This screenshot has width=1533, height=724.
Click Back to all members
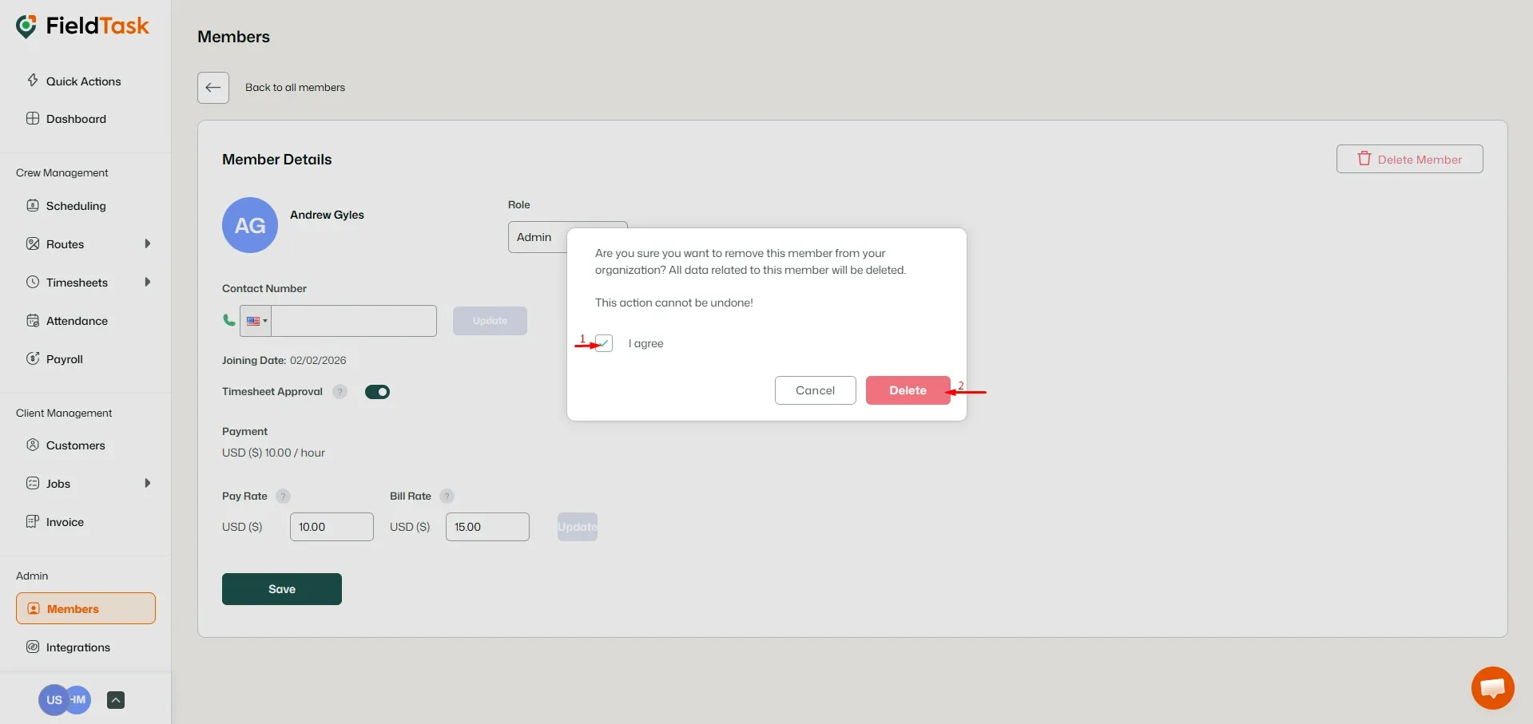click(x=294, y=87)
